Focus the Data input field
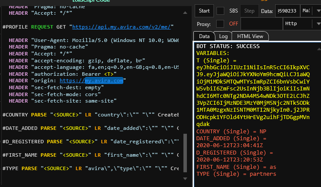The image size is (321, 187). point(287,11)
